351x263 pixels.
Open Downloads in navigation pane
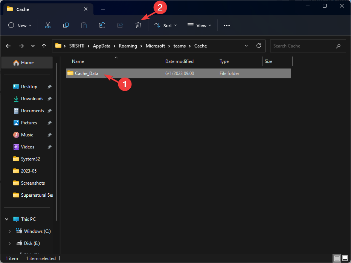point(32,99)
